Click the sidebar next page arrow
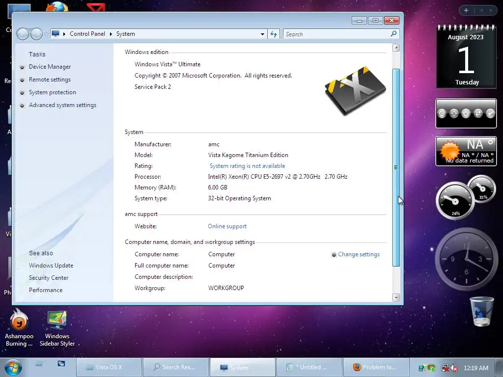Image resolution: width=503 pixels, height=377 pixels. click(491, 11)
